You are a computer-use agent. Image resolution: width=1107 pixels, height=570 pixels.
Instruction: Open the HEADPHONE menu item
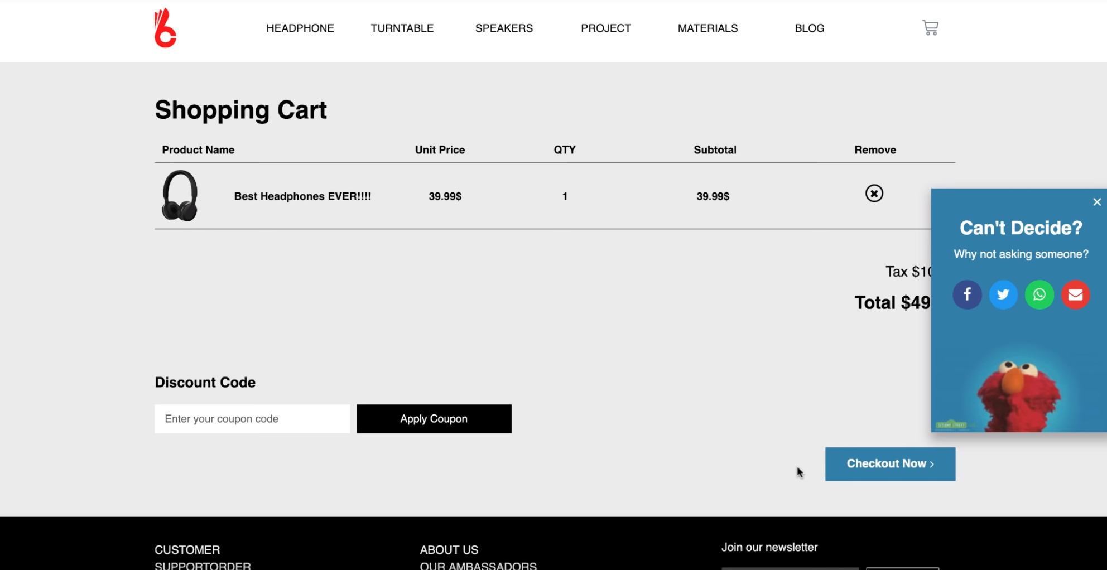(x=300, y=28)
